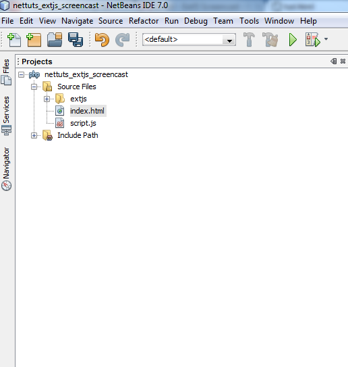Screen dimensions: 348x367
Task: Open the Run menu
Action: [x=171, y=21]
